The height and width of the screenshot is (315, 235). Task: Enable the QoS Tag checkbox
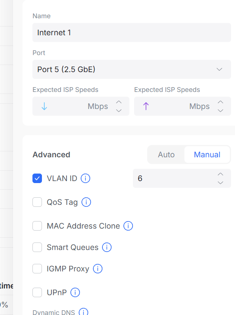(x=37, y=202)
